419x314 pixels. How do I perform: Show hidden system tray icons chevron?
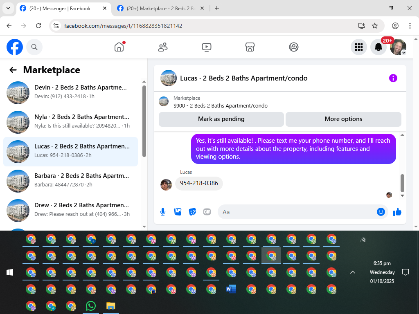[x=353, y=272]
